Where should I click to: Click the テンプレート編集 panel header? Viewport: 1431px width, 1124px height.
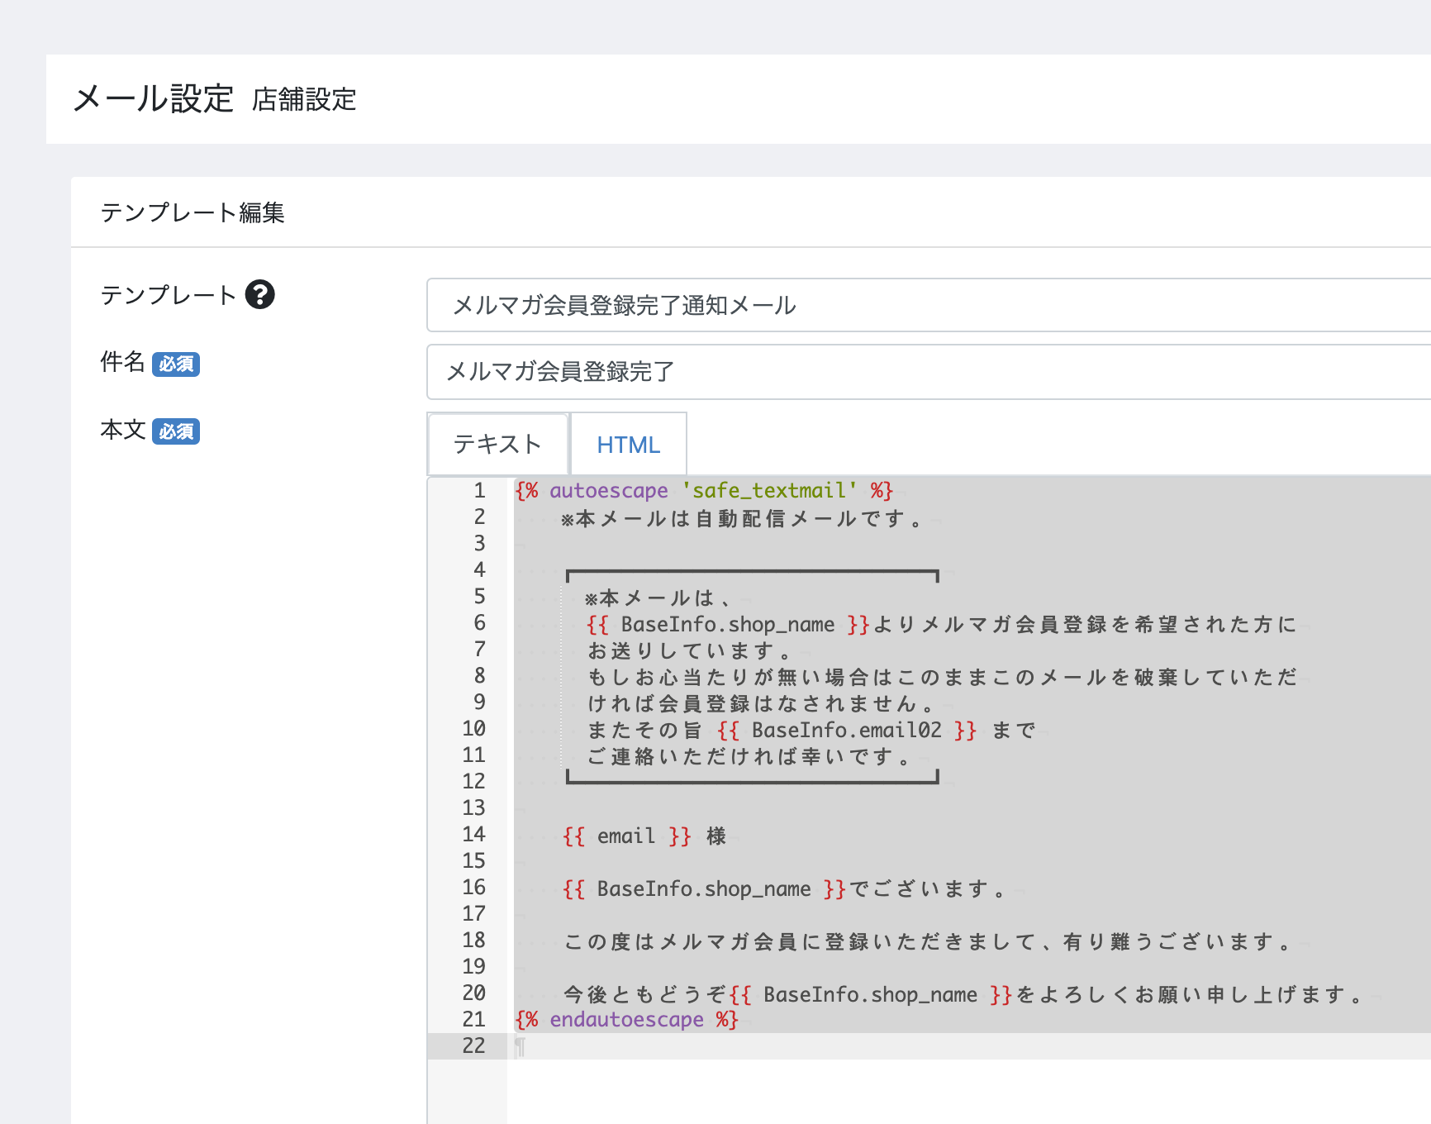[193, 213]
